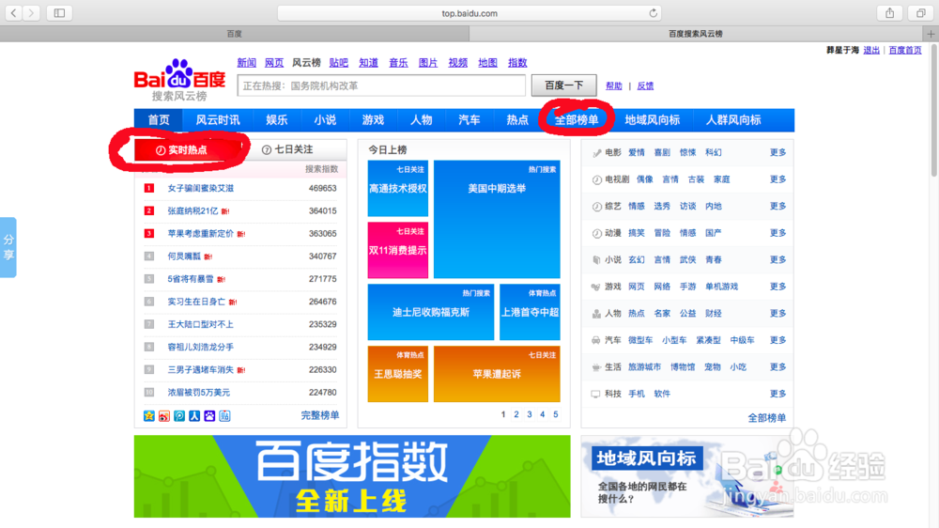Open 小说 in blue navigation bar
This screenshot has width=939, height=528.
(325, 120)
